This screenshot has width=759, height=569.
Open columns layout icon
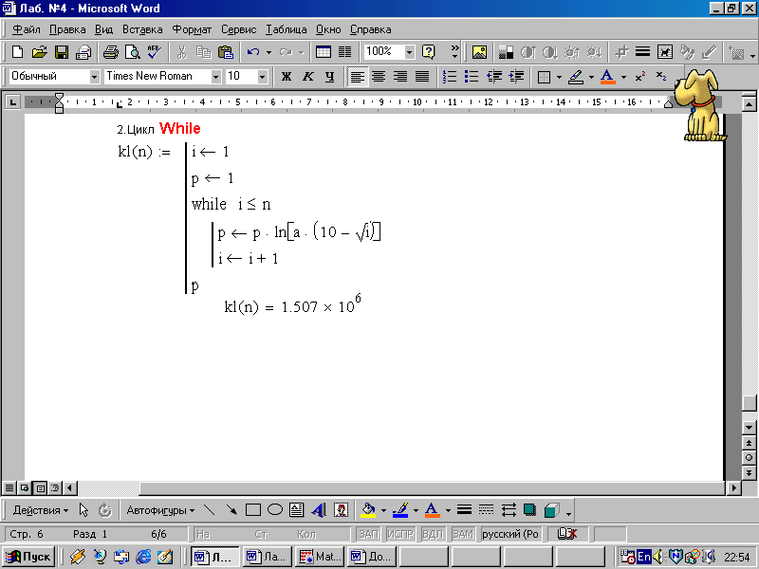tap(345, 52)
